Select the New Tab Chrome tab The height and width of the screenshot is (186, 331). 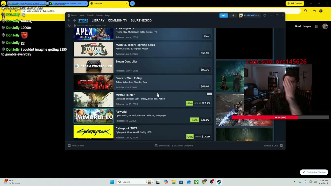109,4
